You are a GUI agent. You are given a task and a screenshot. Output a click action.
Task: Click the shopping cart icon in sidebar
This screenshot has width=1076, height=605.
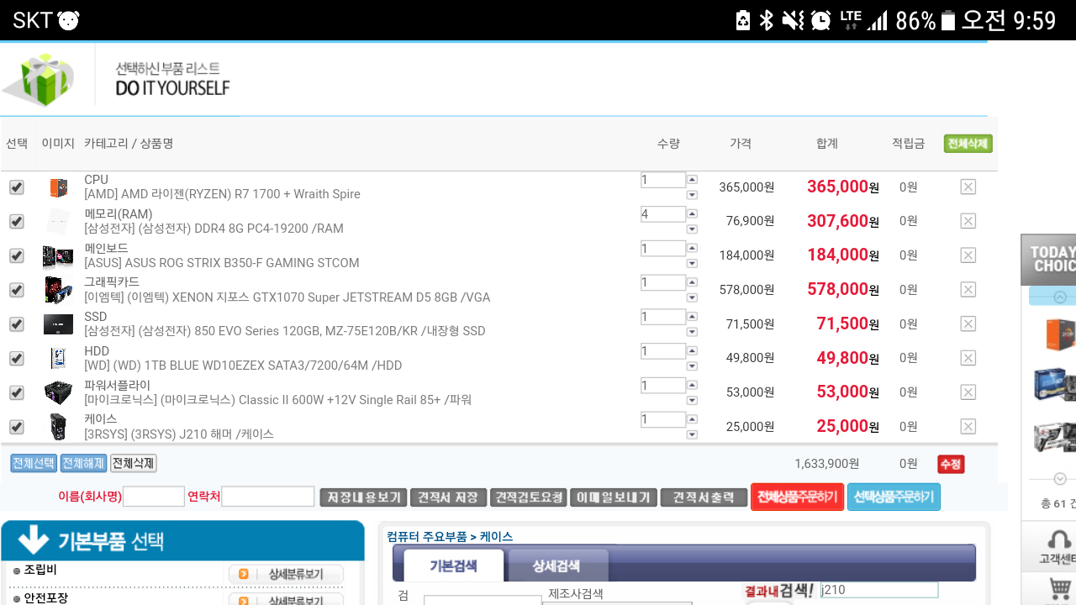(1061, 589)
